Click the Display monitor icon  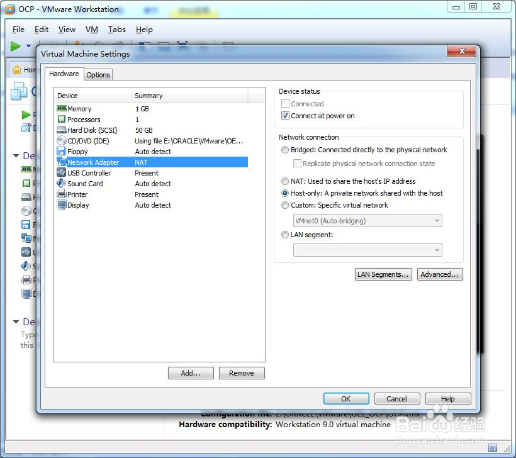click(62, 204)
